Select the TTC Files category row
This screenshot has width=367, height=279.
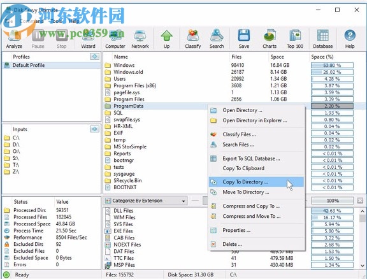(x=124, y=258)
